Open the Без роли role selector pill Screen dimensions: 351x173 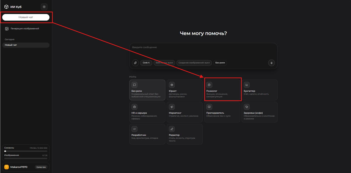tap(220, 63)
